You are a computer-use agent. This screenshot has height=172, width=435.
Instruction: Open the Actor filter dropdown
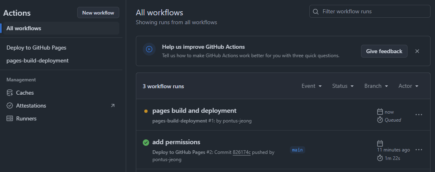click(408, 86)
